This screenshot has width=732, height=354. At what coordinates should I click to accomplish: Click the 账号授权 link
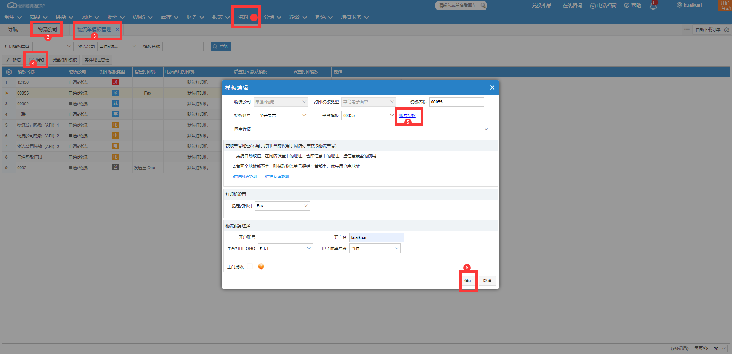(407, 115)
